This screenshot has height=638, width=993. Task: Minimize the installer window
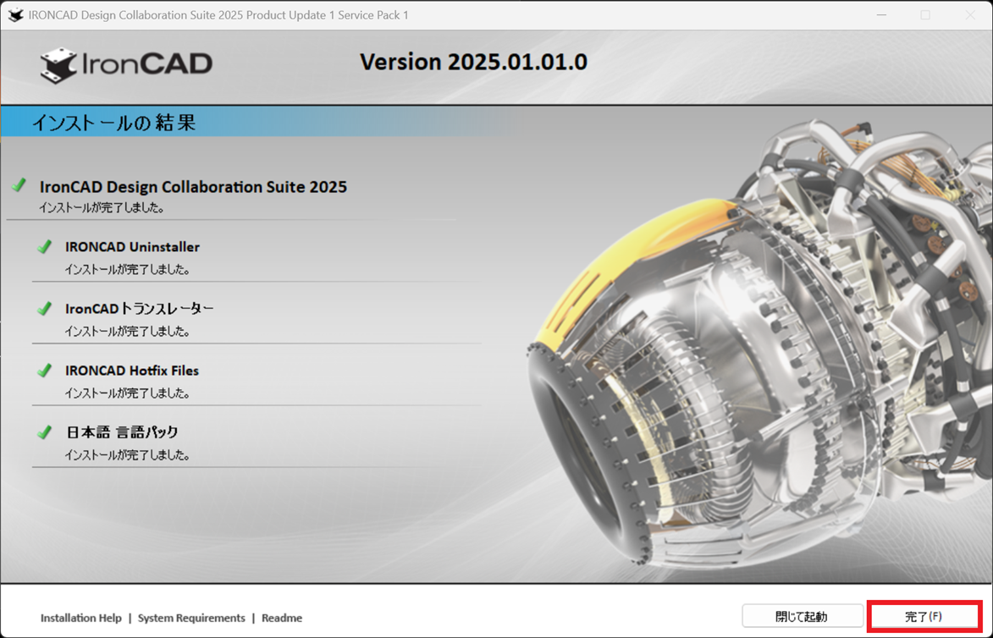coord(881,15)
